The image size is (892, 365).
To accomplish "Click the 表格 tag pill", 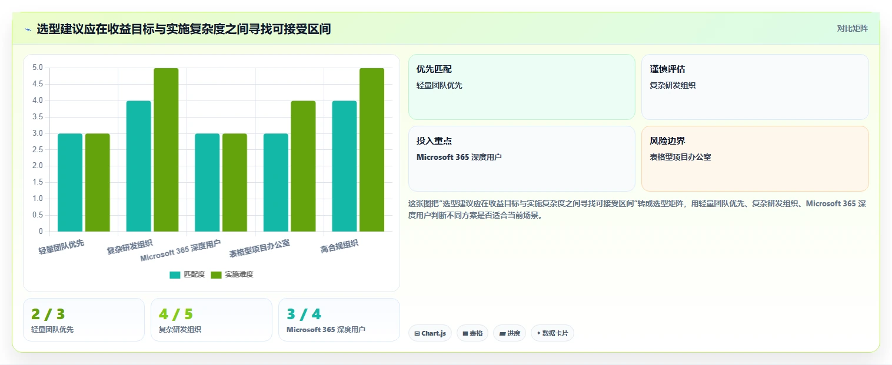I will click(472, 333).
